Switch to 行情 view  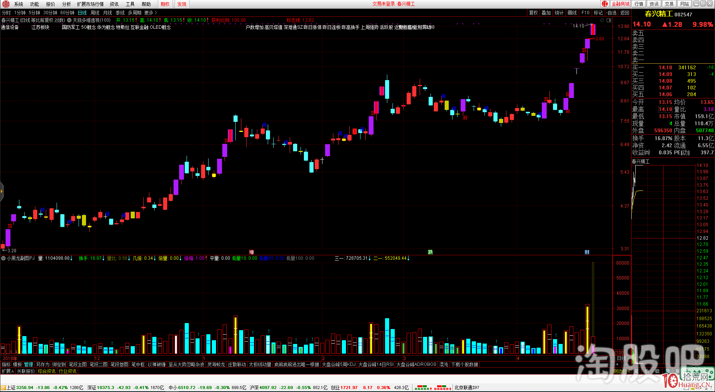[639, 4]
